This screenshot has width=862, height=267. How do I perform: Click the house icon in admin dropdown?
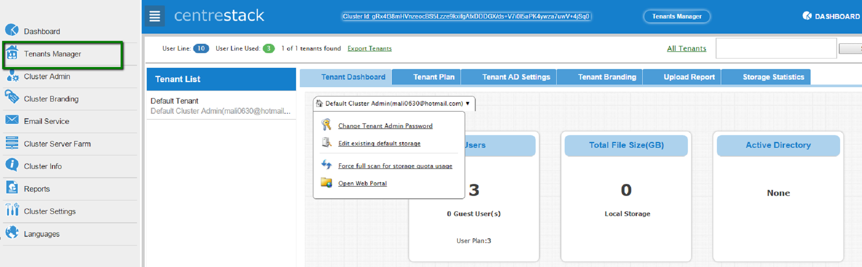click(319, 104)
